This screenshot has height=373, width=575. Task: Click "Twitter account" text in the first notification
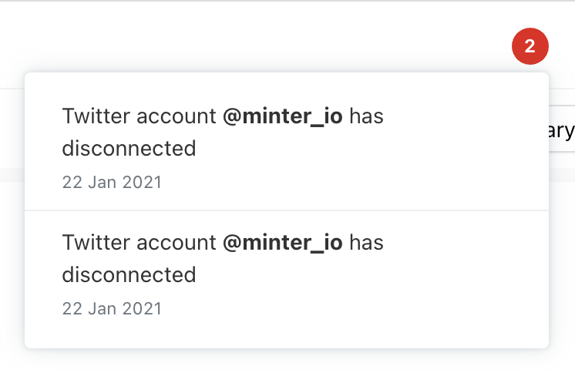point(139,116)
